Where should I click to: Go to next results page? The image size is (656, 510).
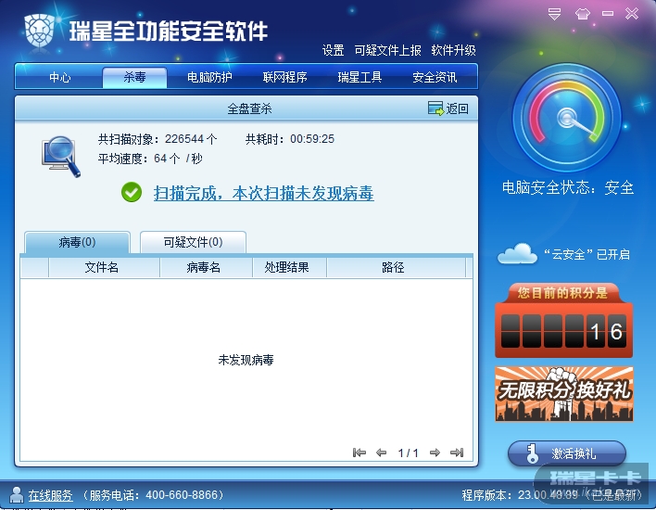tap(435, 453)
